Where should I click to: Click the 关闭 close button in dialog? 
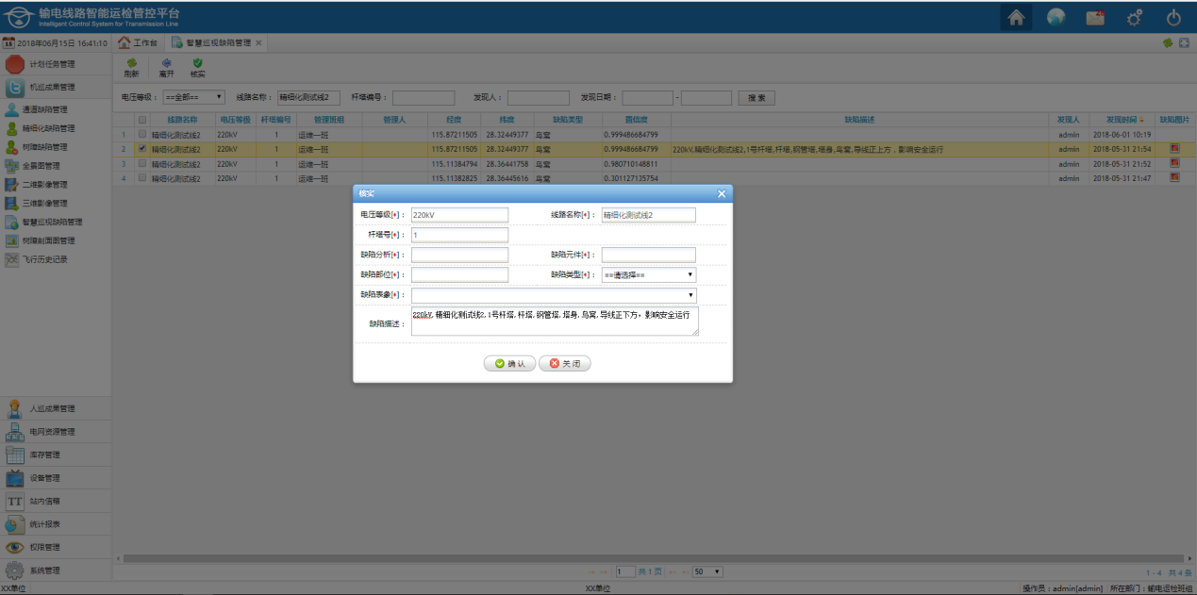(564, 364)
